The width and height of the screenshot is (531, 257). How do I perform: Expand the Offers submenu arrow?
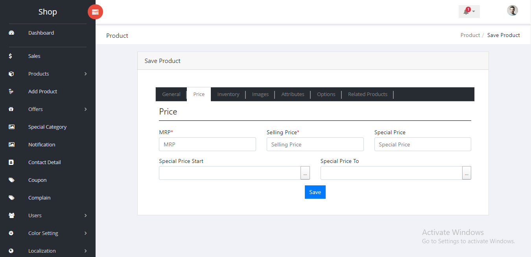(x=85, y=109)
